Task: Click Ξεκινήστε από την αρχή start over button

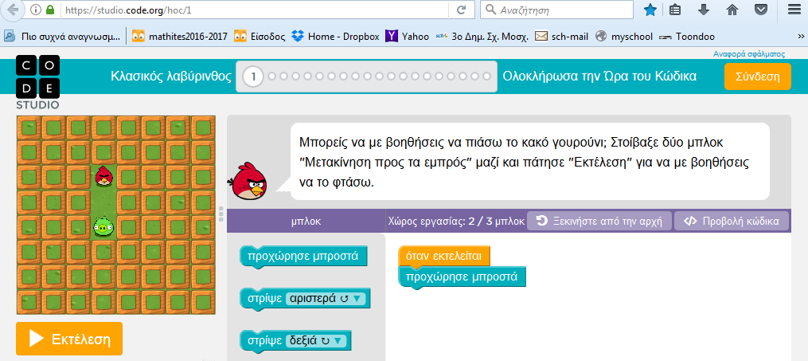Action: coord(600,221)
